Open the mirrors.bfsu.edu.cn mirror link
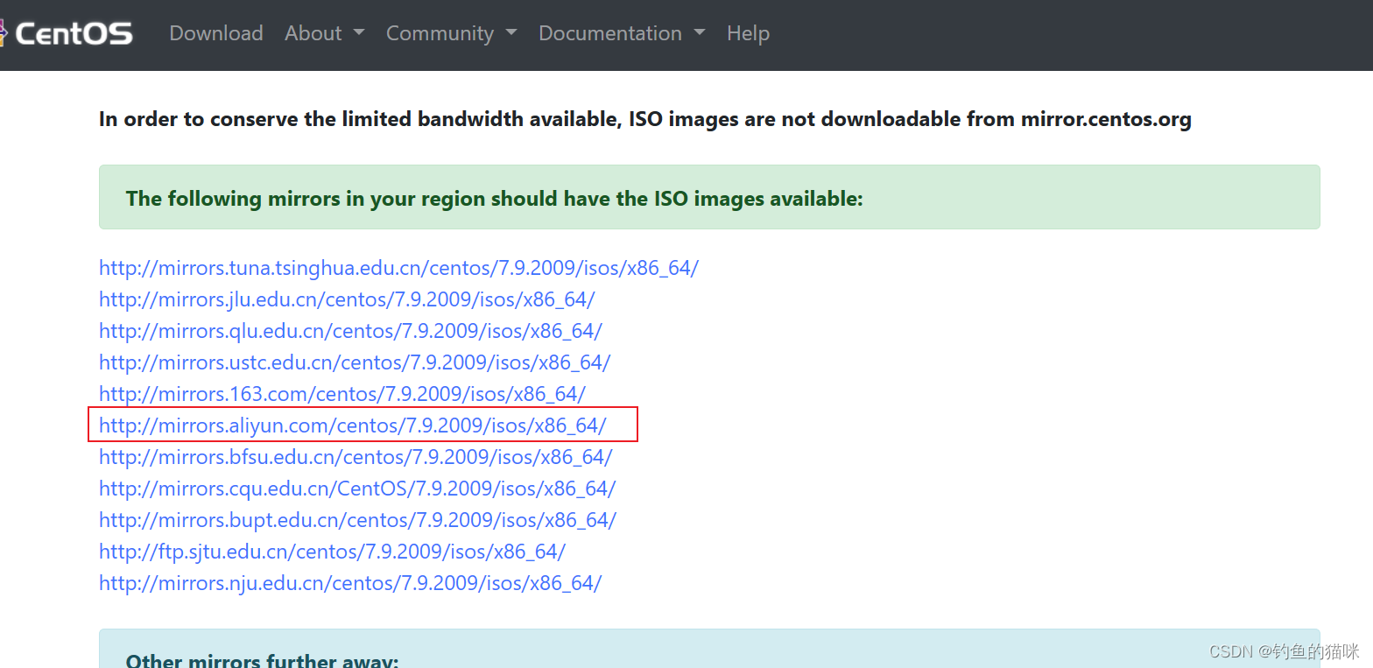The image size is (1373, 668). tap(356, 457)
